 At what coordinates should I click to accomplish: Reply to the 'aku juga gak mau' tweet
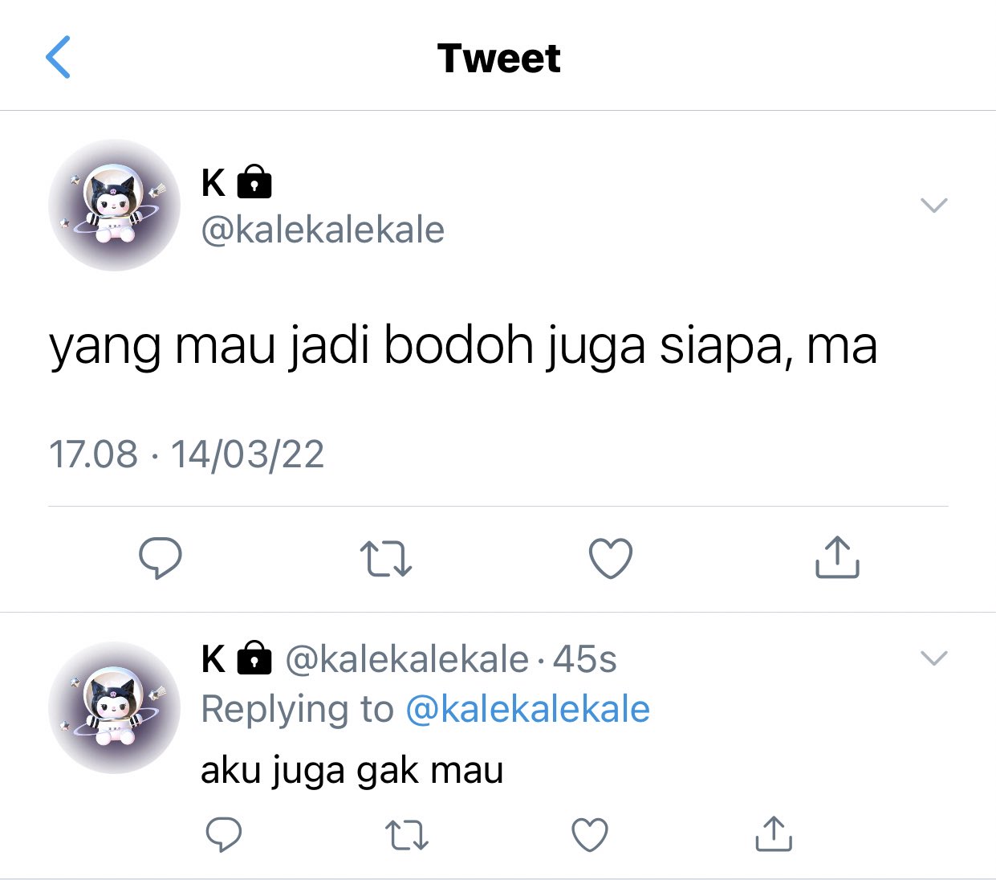[224, 834]
